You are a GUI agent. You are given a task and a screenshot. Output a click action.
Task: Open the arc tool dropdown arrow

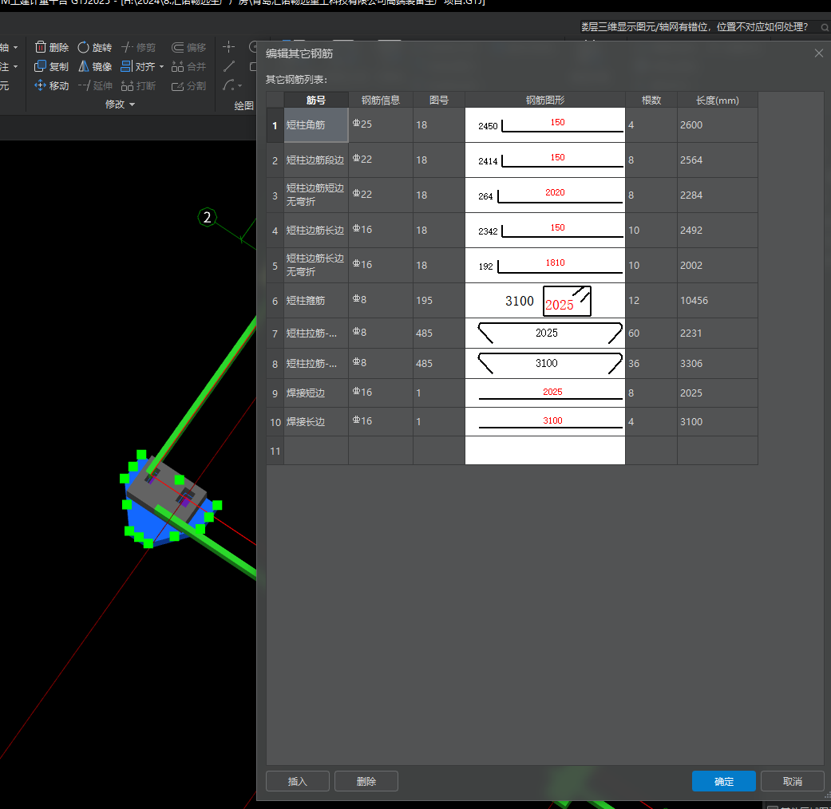coord(240,86)
